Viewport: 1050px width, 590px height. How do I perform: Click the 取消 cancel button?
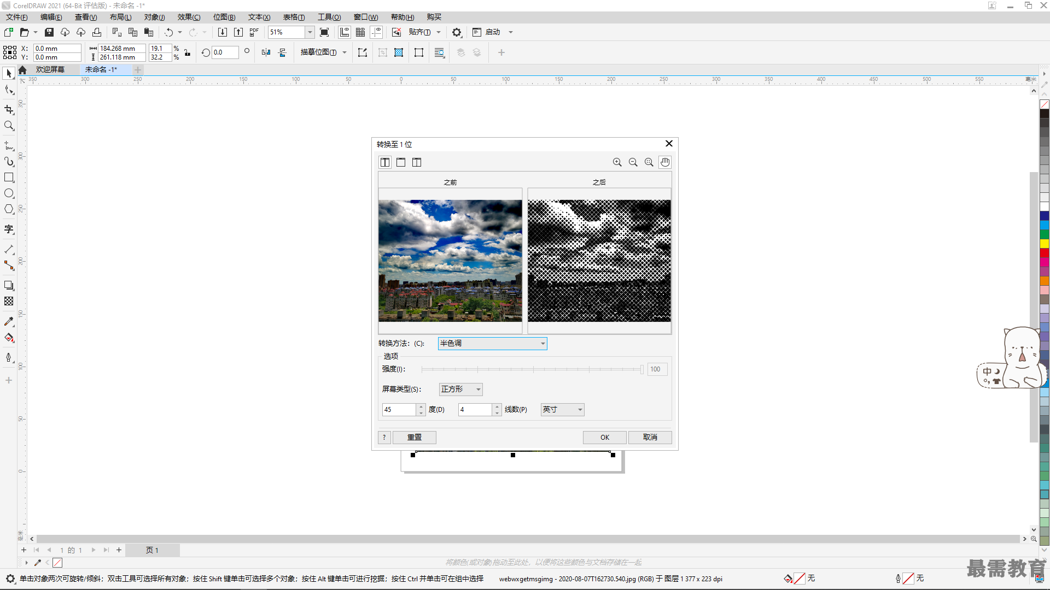pos(650,437)
